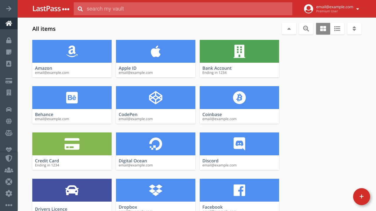
Task: Click the Behance logo icon
Action: click(x=72, y=98)
